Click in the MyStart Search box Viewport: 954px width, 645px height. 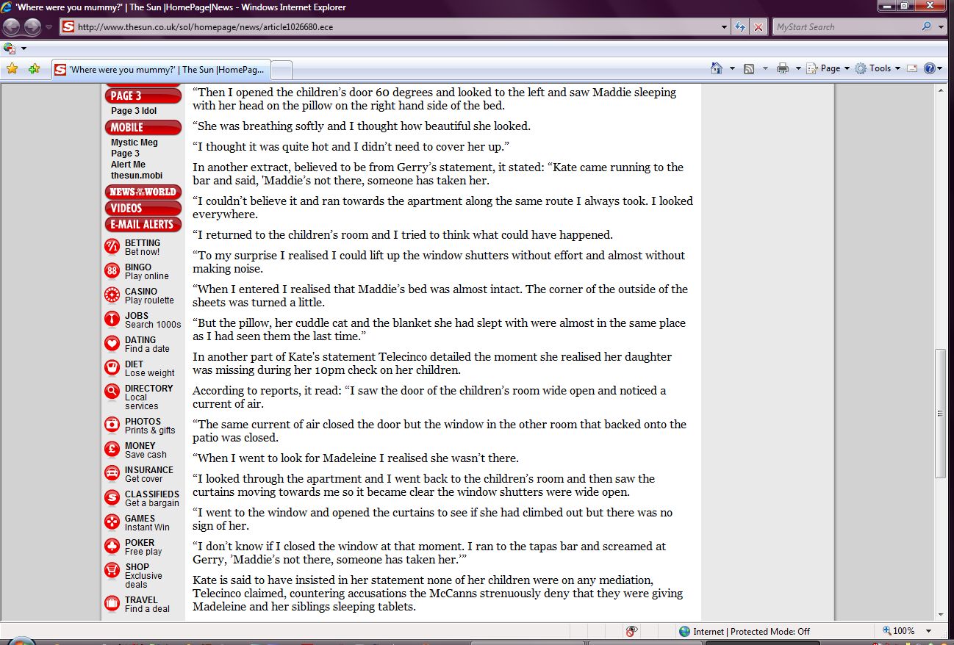tap(845, 27)
